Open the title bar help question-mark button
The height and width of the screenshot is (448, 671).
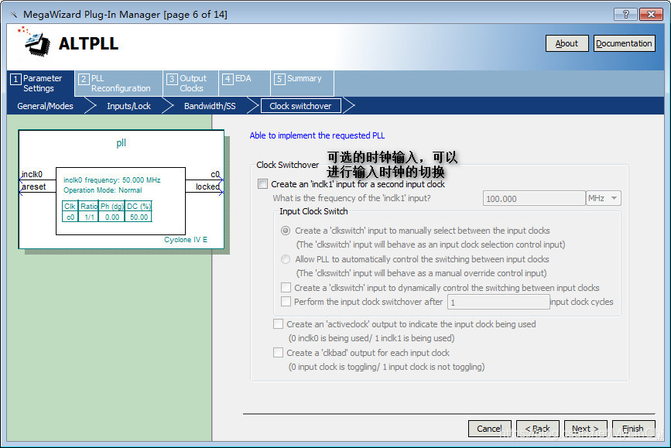(x=625, y=14)
